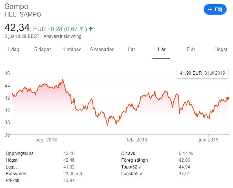Click the opening price value 42,16
The height and width of the screenshot is (188, 233).
point(69,153)
